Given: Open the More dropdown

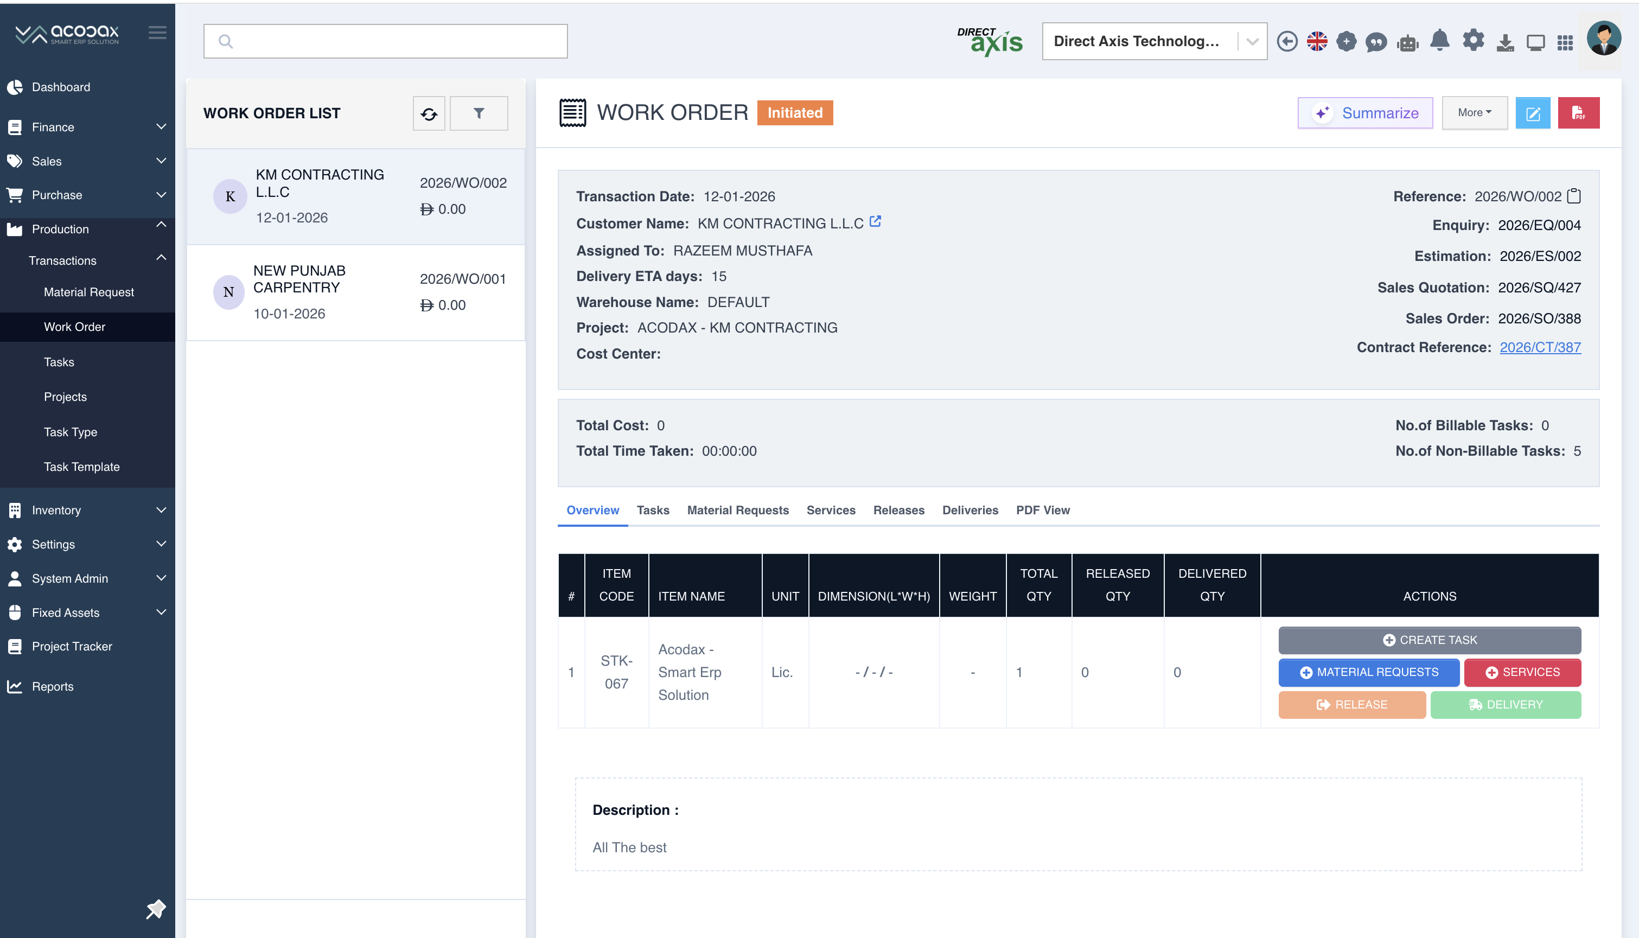Looking at the screenshot, I should (1474, 113).
